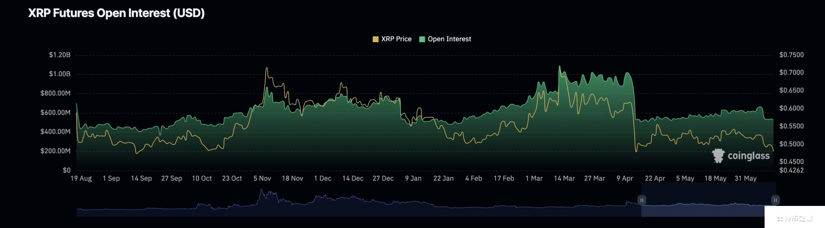This screenshot has width=825, height=228.
Task: Click the $1.20B open interest axis label
Action: 60,55
